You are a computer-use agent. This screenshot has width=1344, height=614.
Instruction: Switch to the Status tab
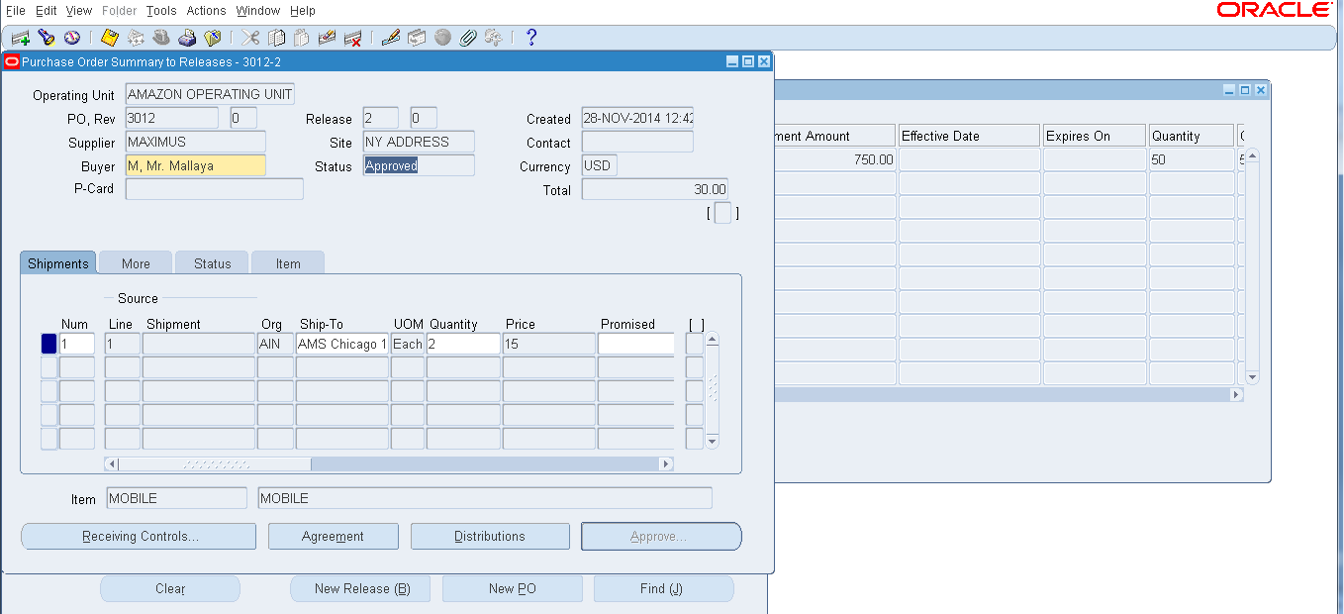point(212,263)
